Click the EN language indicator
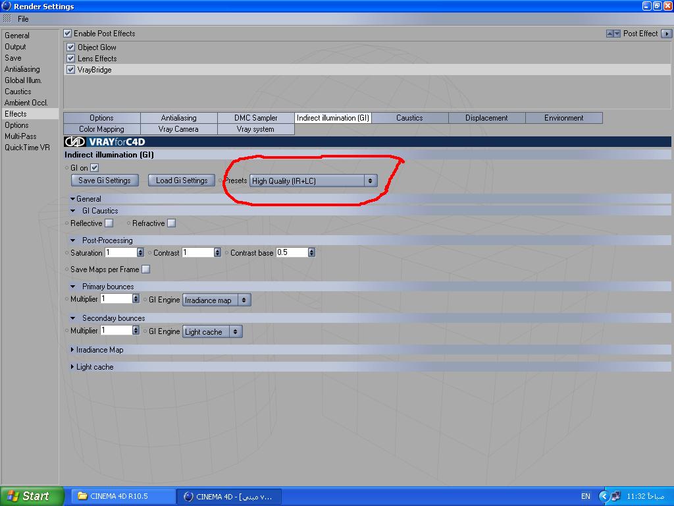This screenshot has width=674, height=506. 585,496
